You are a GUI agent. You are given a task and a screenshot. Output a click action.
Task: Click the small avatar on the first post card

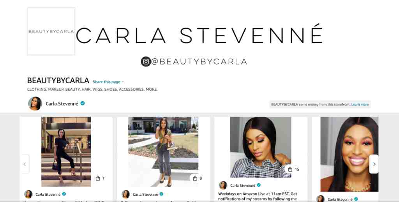tap(28, 194)
